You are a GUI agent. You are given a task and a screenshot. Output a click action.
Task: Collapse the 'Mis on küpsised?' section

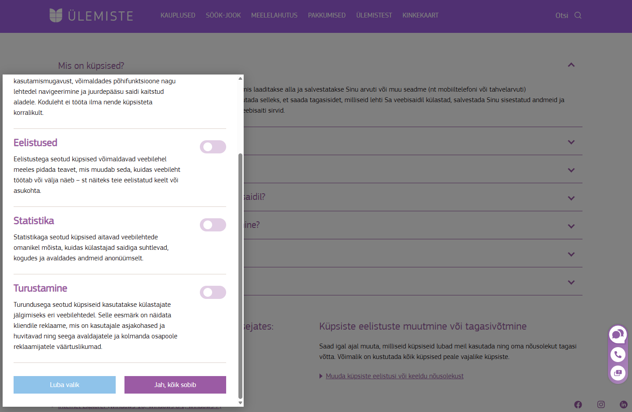pyautogui.click(x=571, y=65)
